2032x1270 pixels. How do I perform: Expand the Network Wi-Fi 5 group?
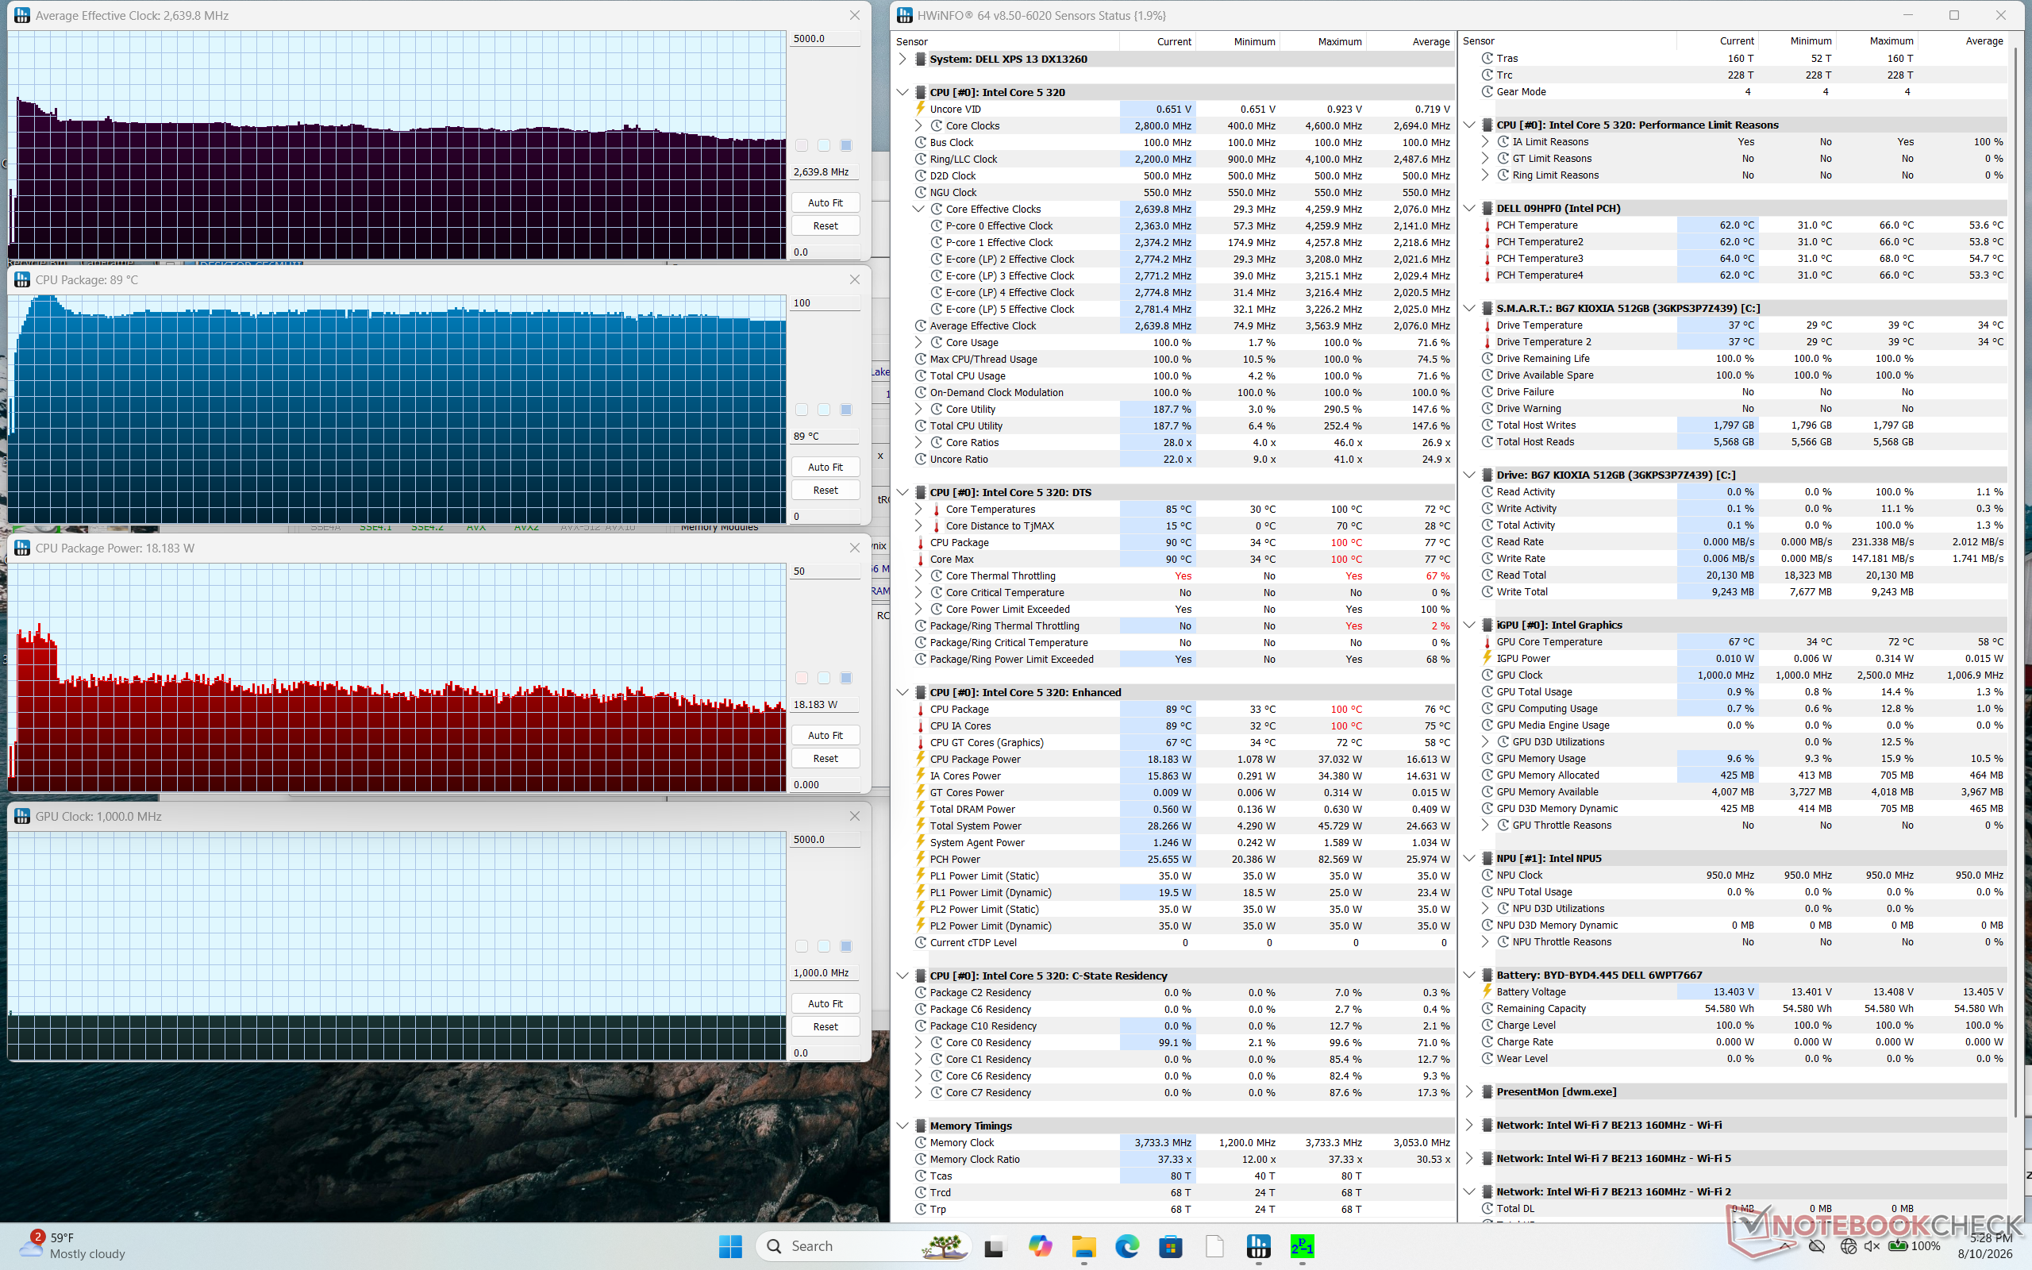(x=1469, y=1158)
